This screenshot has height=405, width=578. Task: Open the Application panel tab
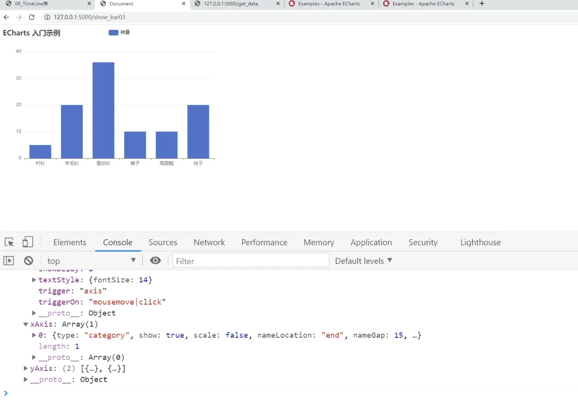pyautogui.click(x=371, y=242)
